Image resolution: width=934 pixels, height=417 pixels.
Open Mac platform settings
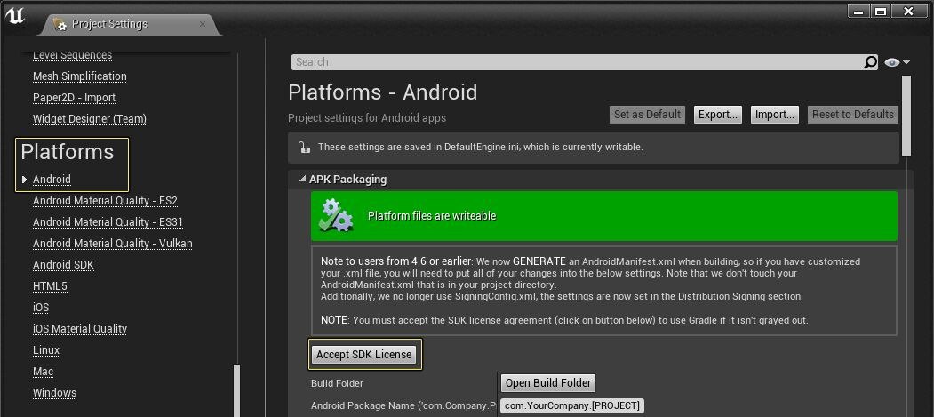pyautogui.click(x=43, y=372)
